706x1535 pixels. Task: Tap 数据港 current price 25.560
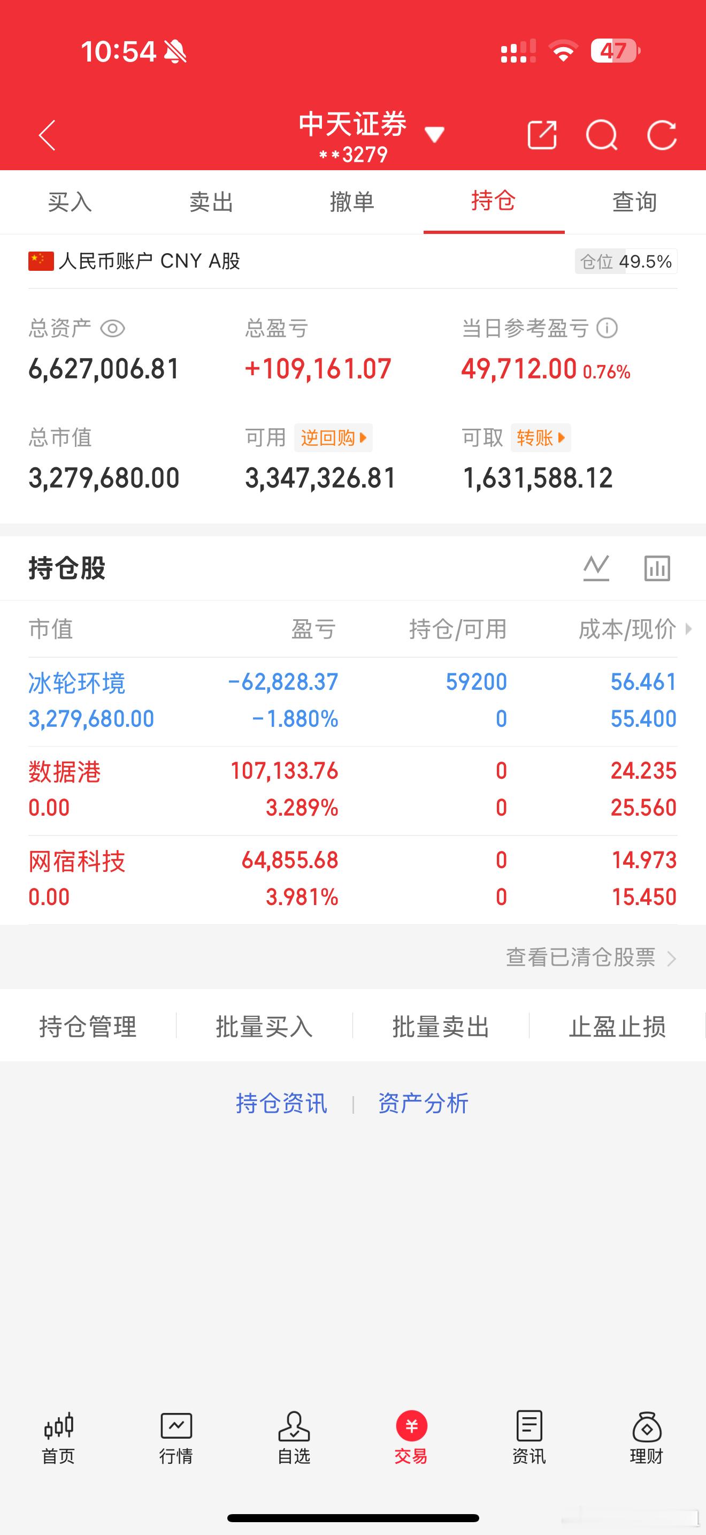[643, 808]
